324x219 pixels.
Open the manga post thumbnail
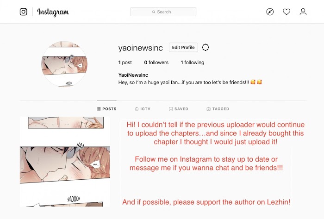point(65,162)
